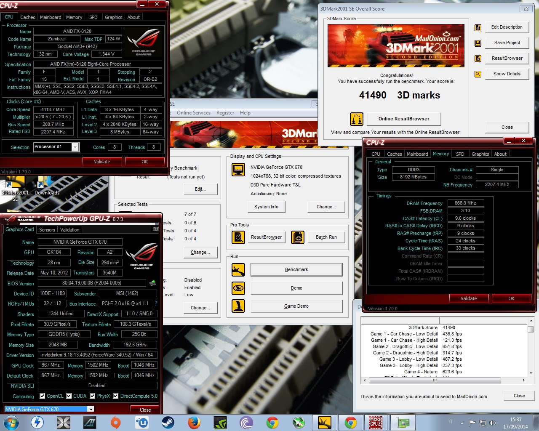539x431 pixels.
Task: Click the BIOS save chip icon in GPU-Z
Action: [152, 283]
